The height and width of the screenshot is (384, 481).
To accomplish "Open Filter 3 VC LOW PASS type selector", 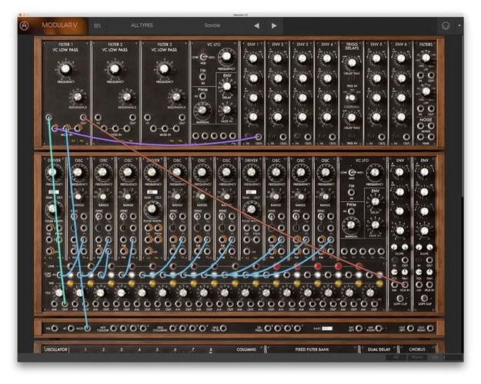I will tap(164, 50).
